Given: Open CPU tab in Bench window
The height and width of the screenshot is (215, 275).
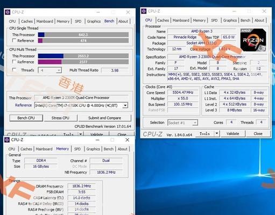Looking at the screenshot, I should click(12, 21).
